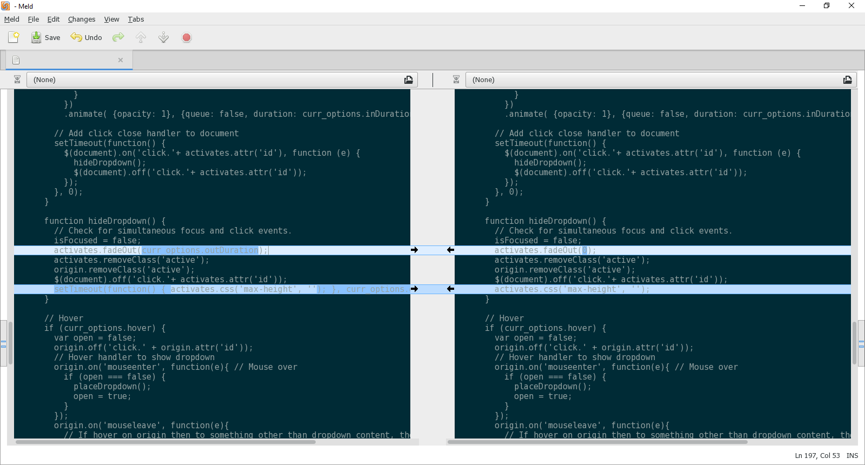This screenshot has height=465, width=865.
Task: Select the untitled comparison tab
Action: (69, 60)
